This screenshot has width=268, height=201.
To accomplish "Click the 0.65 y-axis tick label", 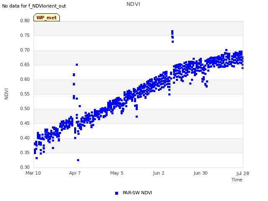I will 25,64.
